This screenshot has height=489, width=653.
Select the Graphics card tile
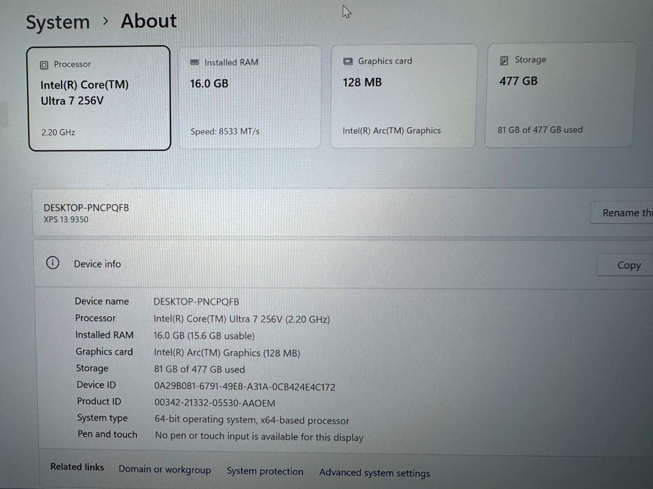point(404,96)
